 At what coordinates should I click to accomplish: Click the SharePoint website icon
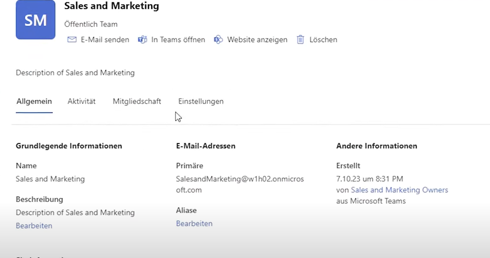click(218, 40)
